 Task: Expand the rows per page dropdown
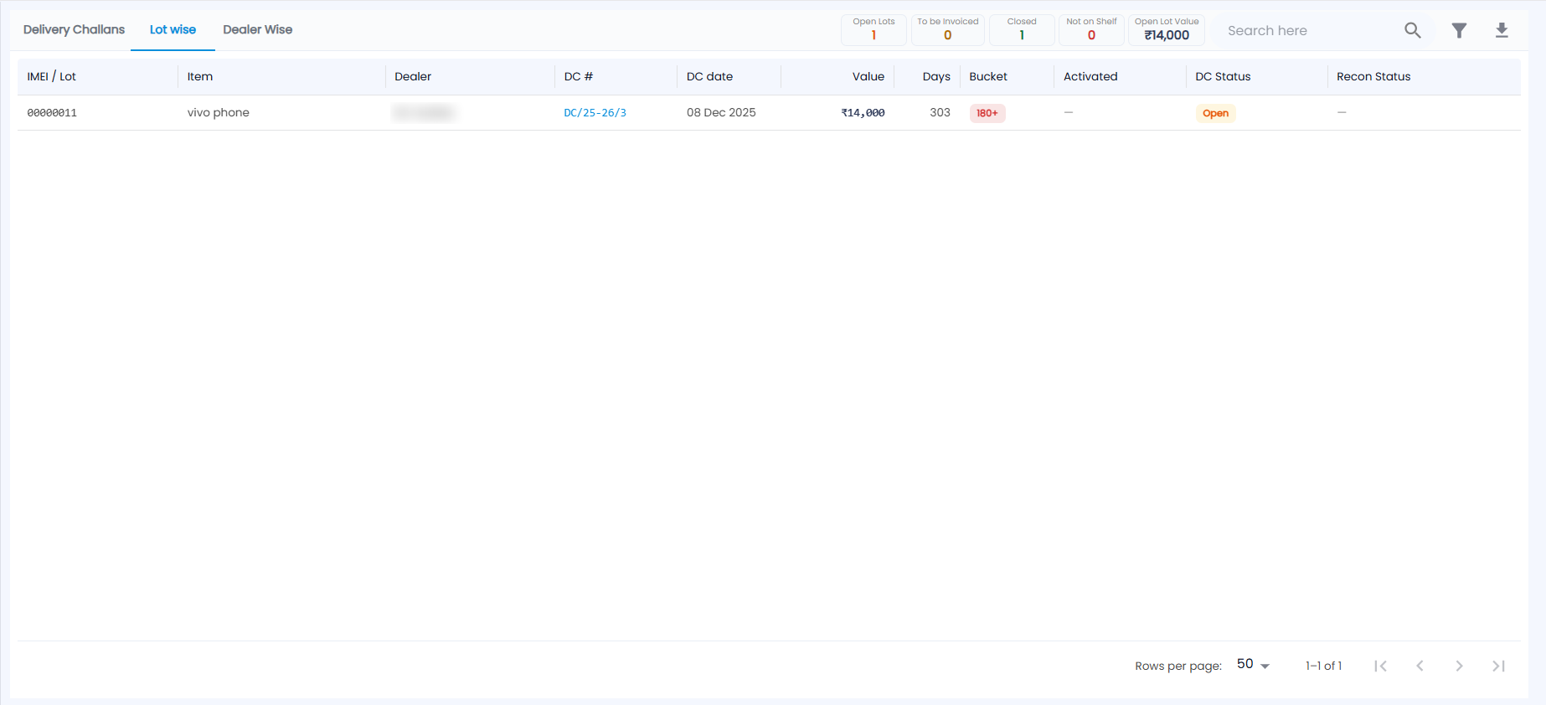[x=1254, y=665]
